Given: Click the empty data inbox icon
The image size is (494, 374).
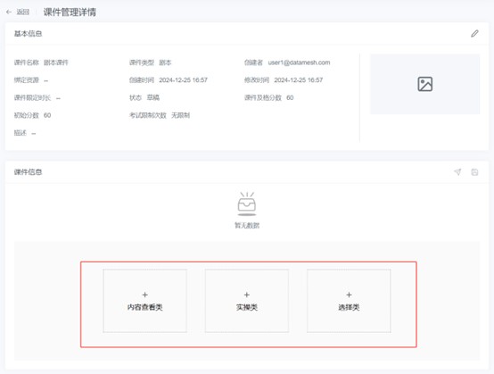Looking at the screenshot, I should (x=247, y=204).
